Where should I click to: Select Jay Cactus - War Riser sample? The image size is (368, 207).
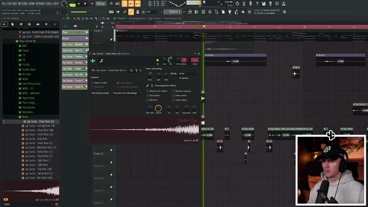point(37,178)
